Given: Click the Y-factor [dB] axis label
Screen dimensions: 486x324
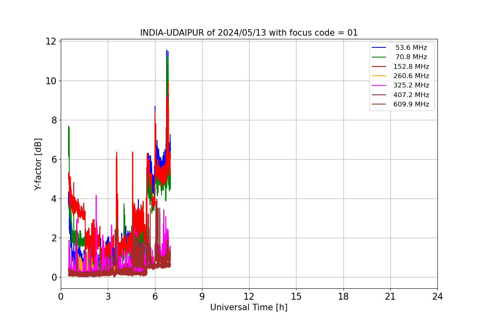Looking at the screenshot, I should [38, 164].
